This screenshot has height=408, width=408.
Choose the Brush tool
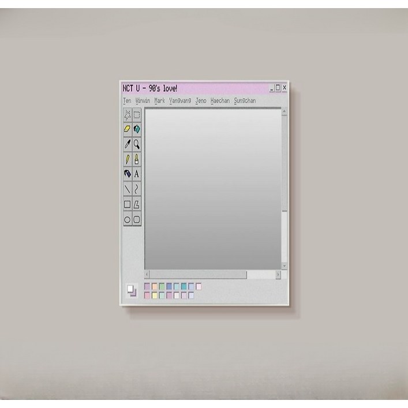coord(137,159)
